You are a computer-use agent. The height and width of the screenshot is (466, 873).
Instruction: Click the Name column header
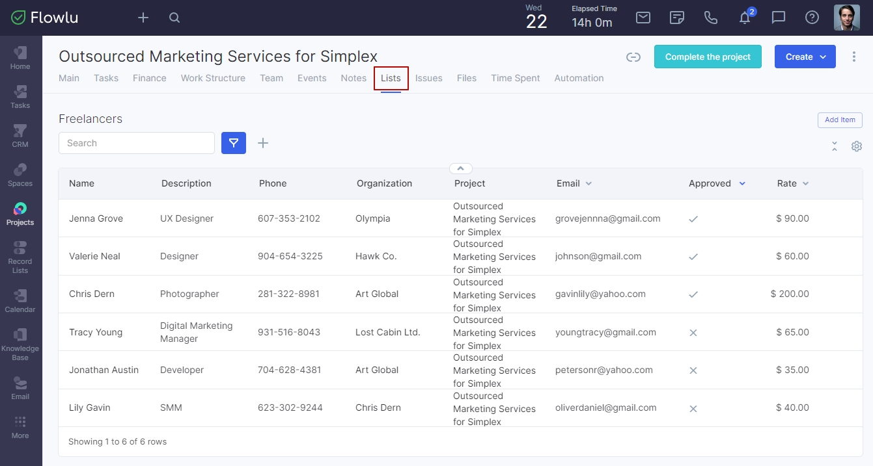[82, 183]
